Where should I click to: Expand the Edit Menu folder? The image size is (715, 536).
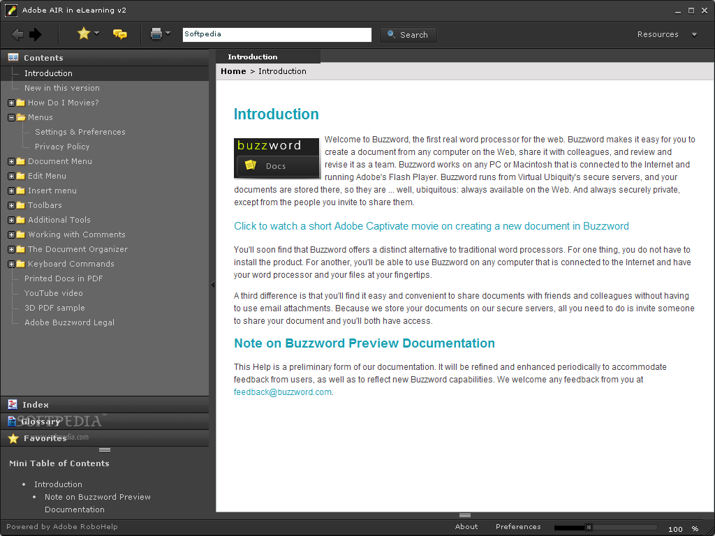click(11, 176)
